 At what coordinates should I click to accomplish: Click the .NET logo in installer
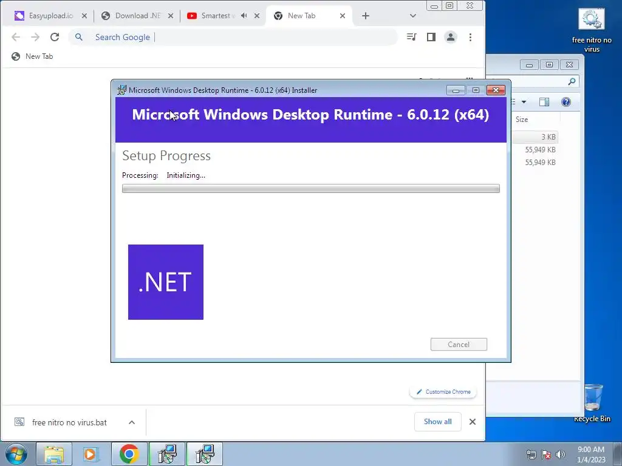click(x=166, y=282)
